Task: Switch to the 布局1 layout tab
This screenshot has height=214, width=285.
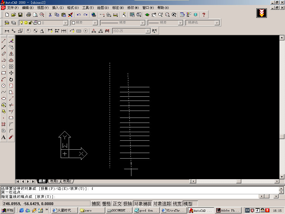Action: [x=54, y=181]
